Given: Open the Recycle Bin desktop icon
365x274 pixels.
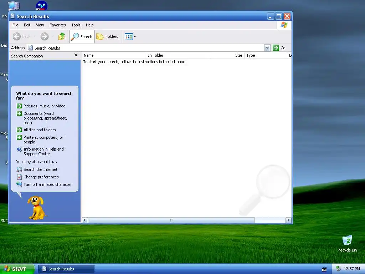Looking at the screenshot, I should click(347, 243).
